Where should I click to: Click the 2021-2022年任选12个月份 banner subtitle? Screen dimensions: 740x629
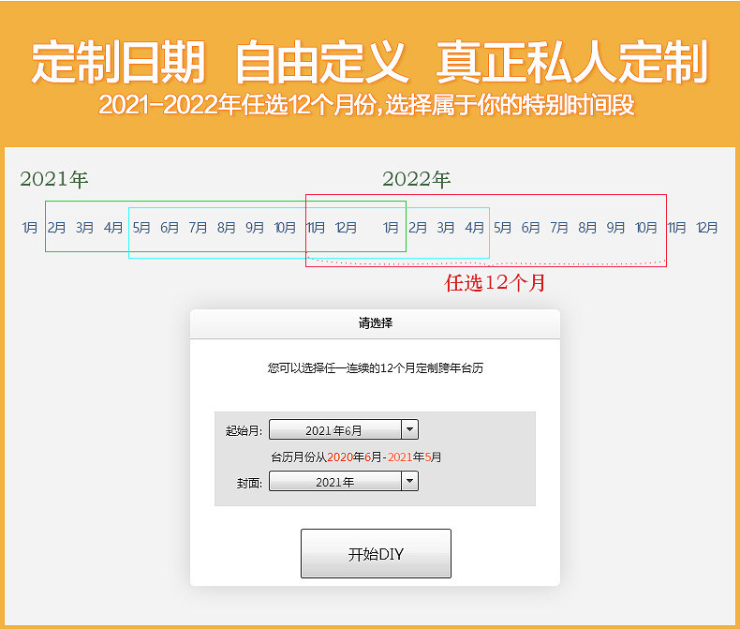[366, 104]
